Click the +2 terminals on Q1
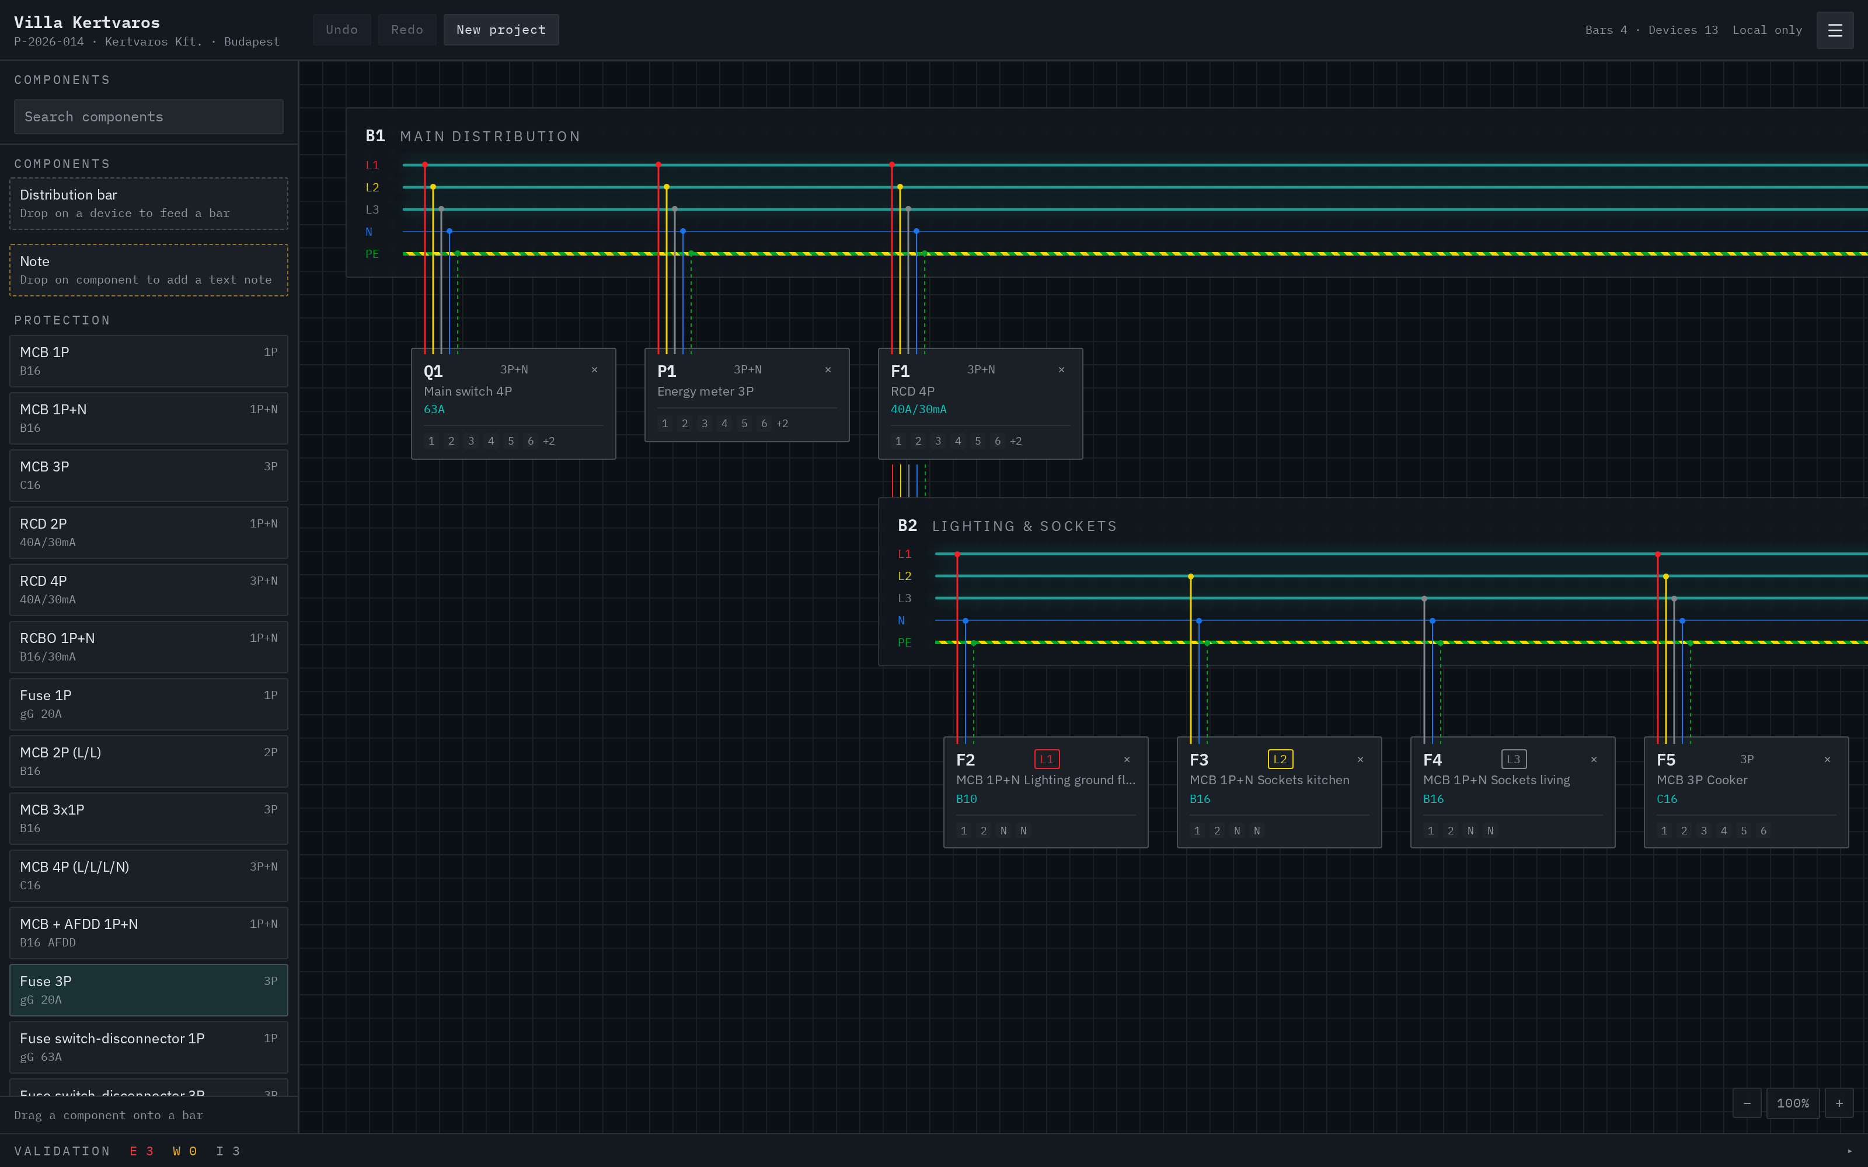Screen dimensions: 1868x1167 (549, 442)
